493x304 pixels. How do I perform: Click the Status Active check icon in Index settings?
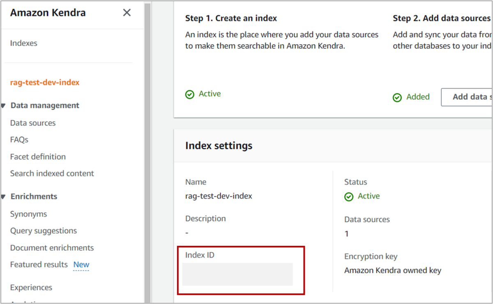pos(349,197)
